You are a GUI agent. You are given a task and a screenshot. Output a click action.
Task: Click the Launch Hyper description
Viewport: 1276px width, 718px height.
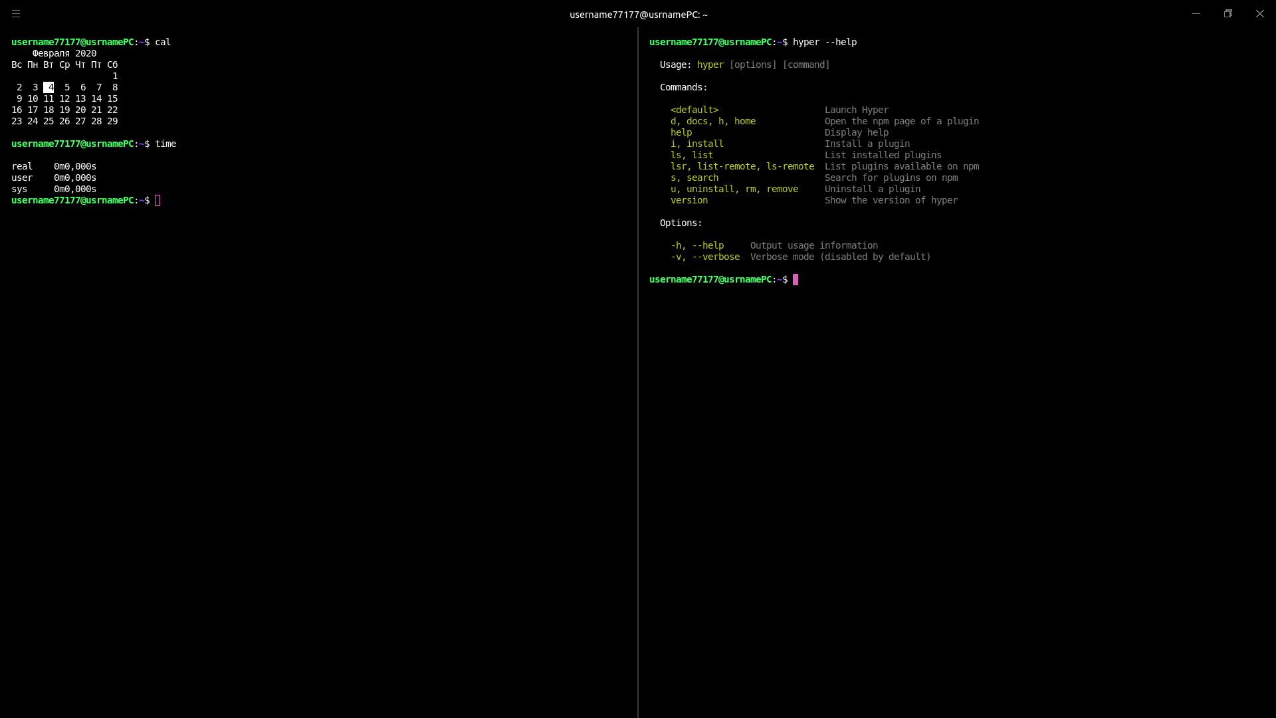click(x=857, y=110)
